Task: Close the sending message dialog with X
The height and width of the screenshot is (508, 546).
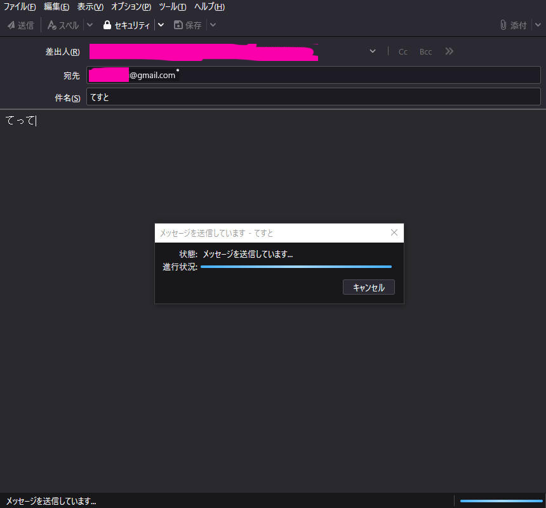Action: pyautogui.click(x=394, y=232)
